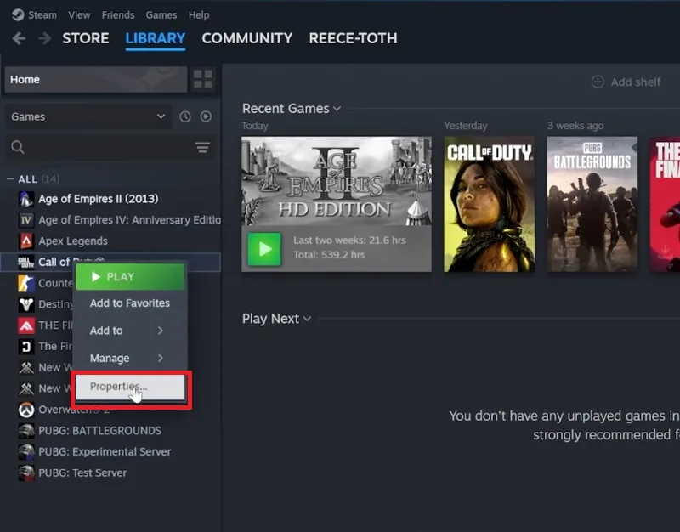The image size is (680, 532).
Task: Sort by recent activity clock icon
Action: tap(185, 116)
